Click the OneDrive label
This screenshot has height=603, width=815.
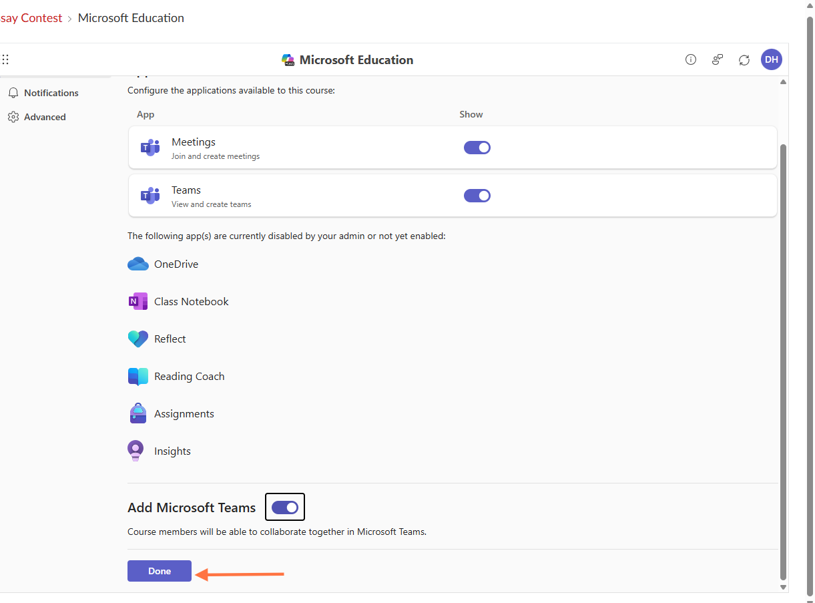(x=176, y=264)
